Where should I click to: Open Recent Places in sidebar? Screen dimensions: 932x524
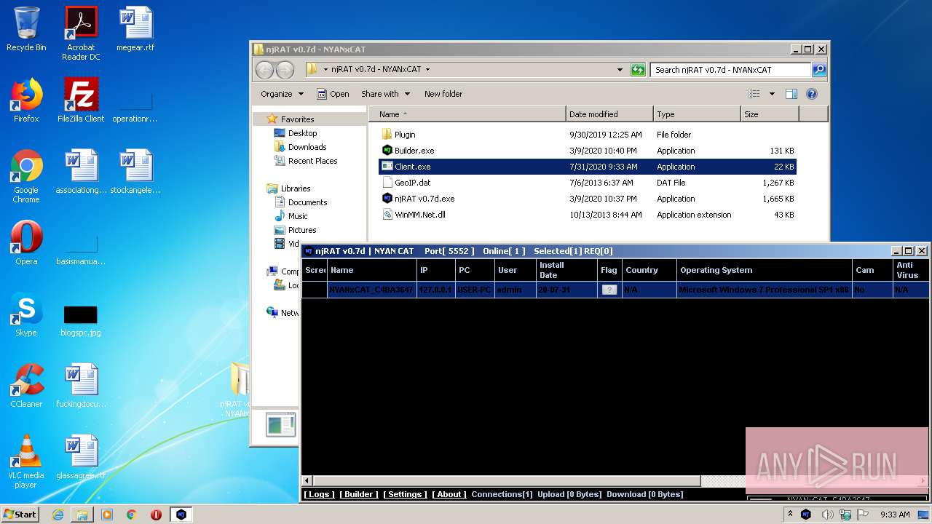[306, 161]
